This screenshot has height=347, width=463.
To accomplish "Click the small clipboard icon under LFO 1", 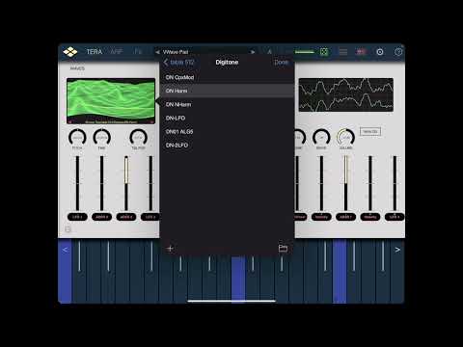I will pyautogui.click(x=68, y=229).
